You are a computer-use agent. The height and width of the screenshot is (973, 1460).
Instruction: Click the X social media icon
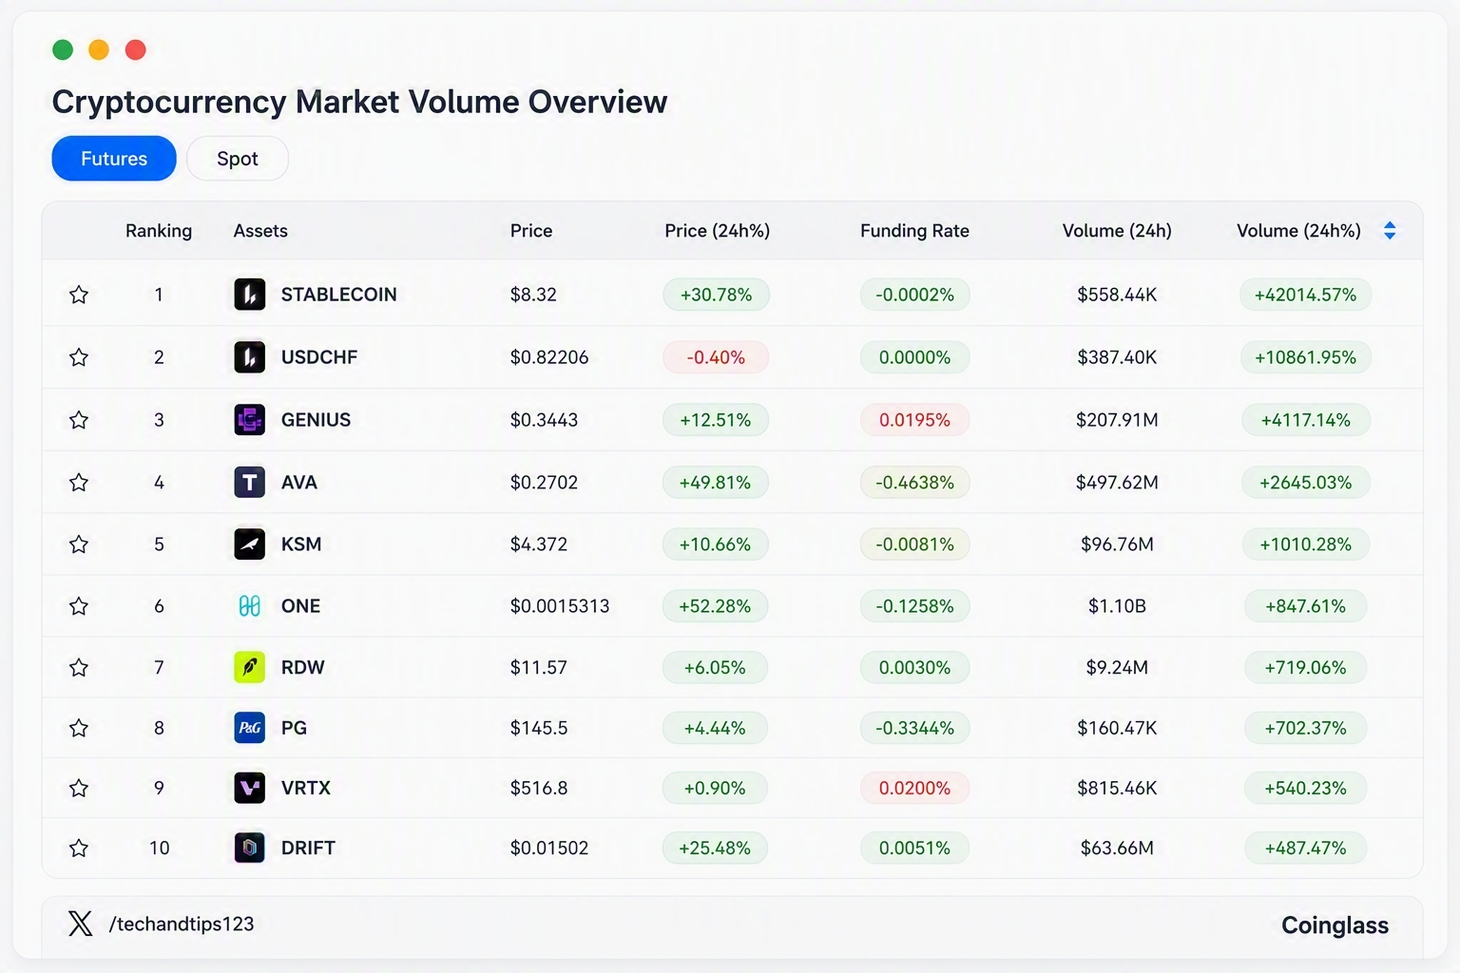pyautogui.click(x=81, y=924)
